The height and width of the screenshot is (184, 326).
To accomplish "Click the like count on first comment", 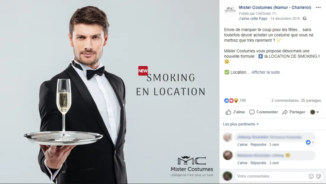I will click(310, 142).
